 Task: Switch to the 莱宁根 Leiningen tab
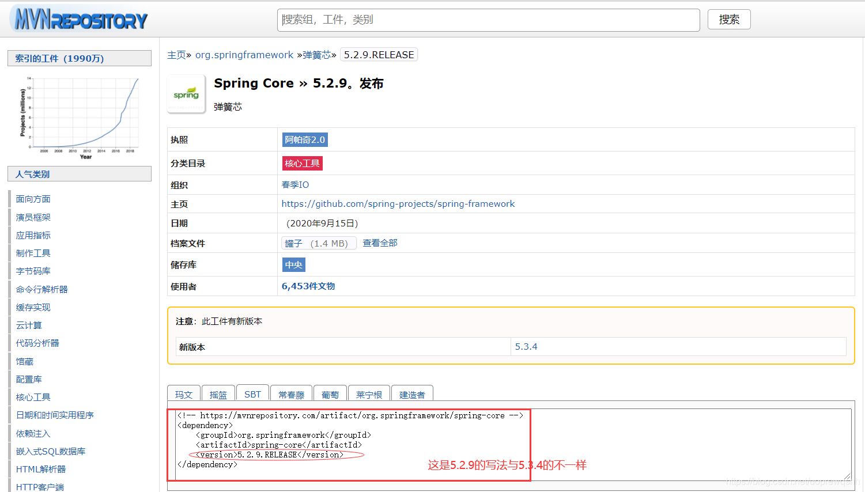pyautogui.click(x=369, y=394)
